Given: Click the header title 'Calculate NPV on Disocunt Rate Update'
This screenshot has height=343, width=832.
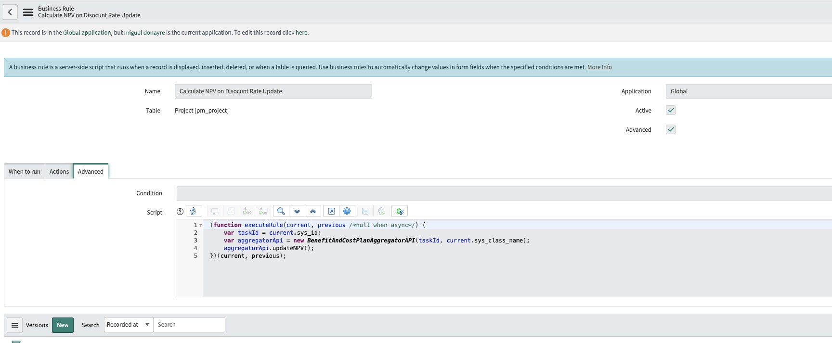Looking at the screenshot, I should 89,15.
